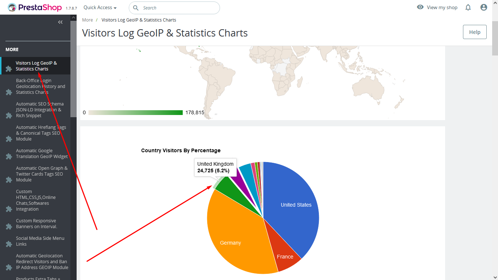Open the user profile avatar icon
The height and width of the screenshot is (280, 498).
[x=484, y=7]
